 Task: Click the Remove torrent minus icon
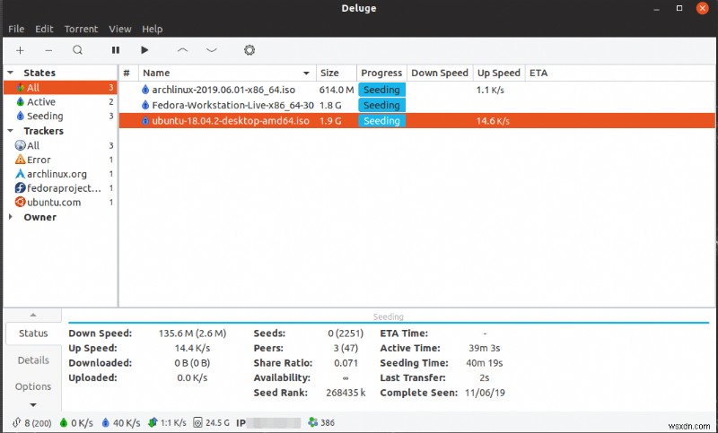click(48, 50)
